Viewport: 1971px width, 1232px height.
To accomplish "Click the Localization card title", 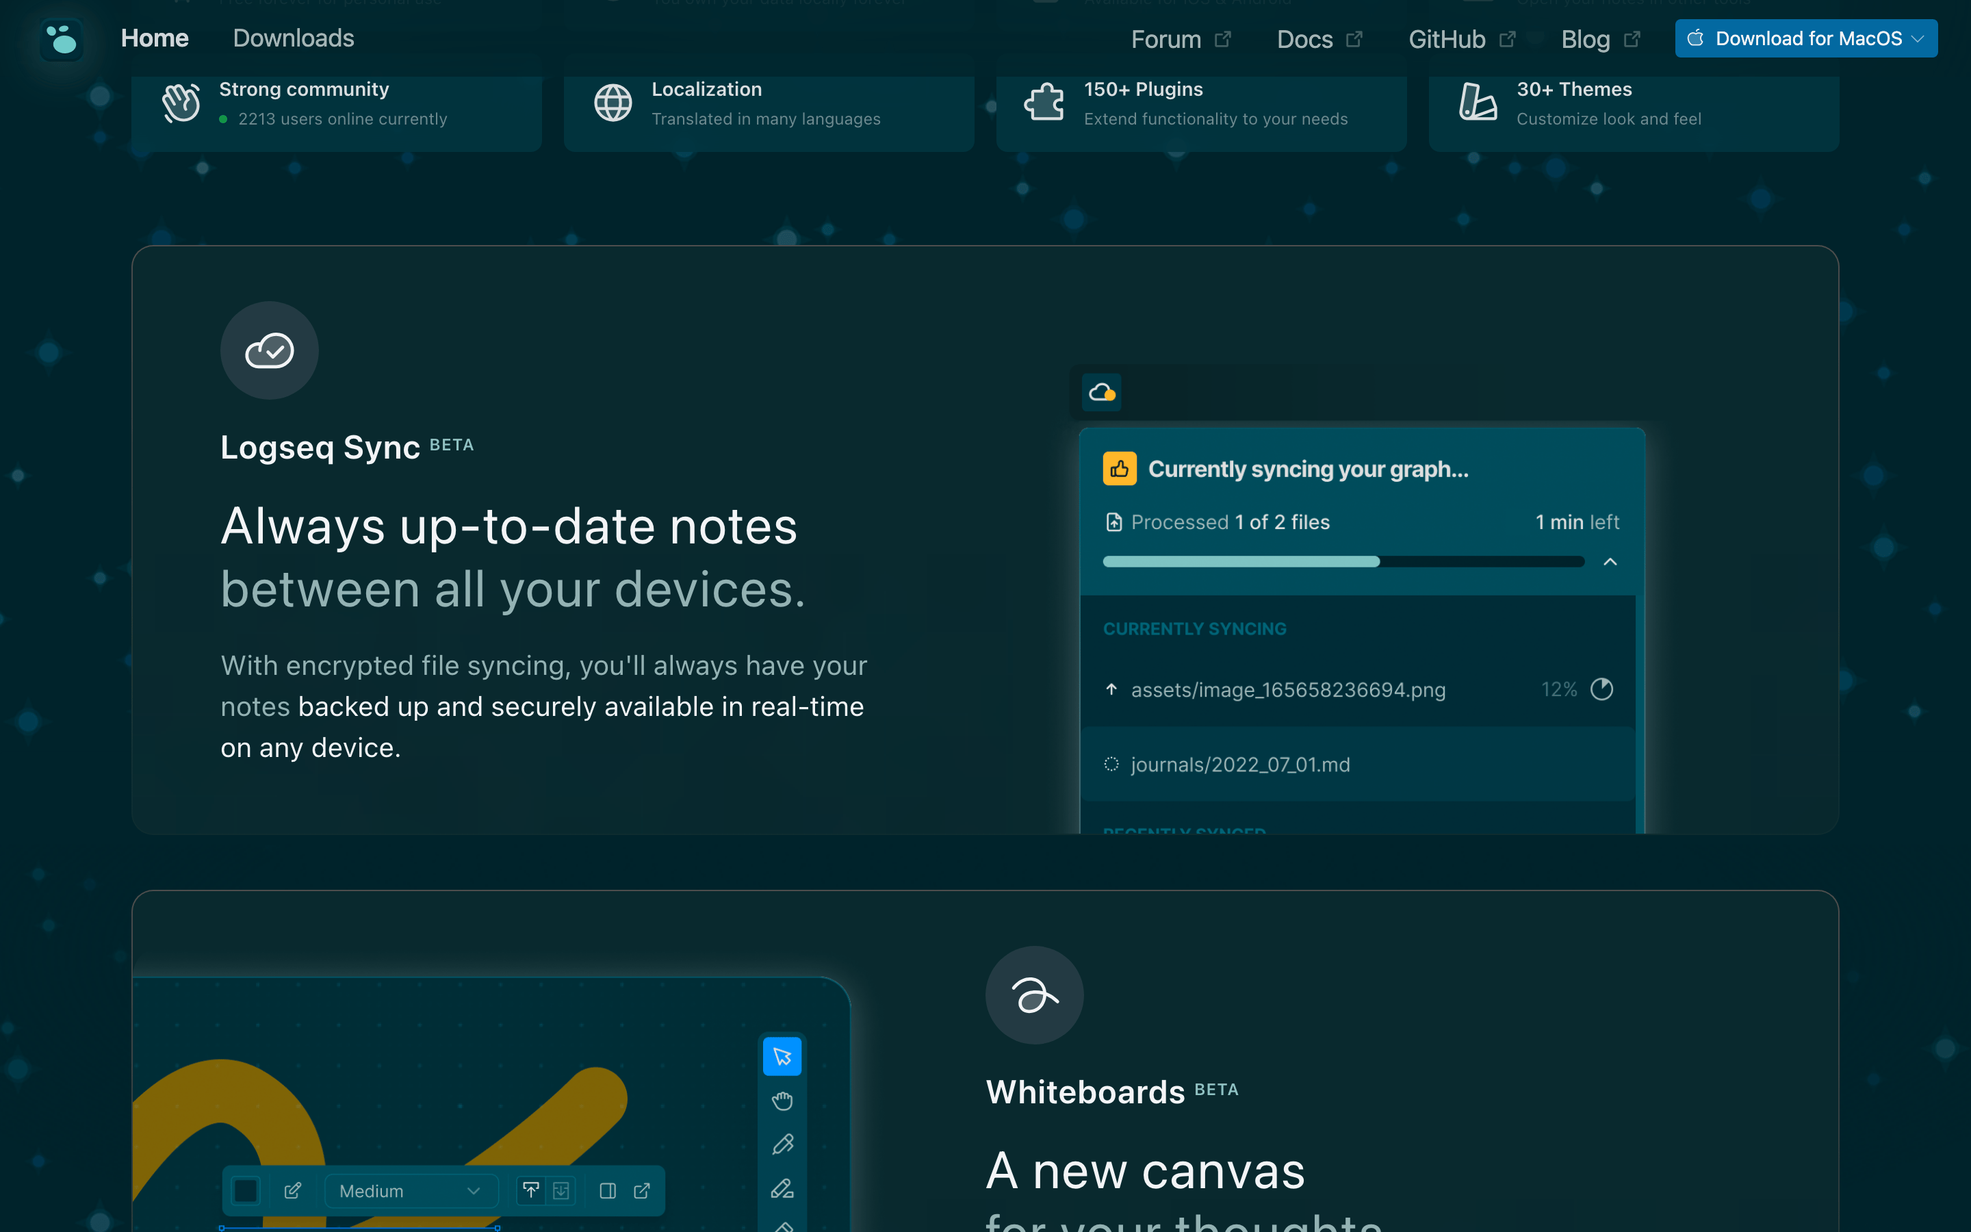I will 706,89.
